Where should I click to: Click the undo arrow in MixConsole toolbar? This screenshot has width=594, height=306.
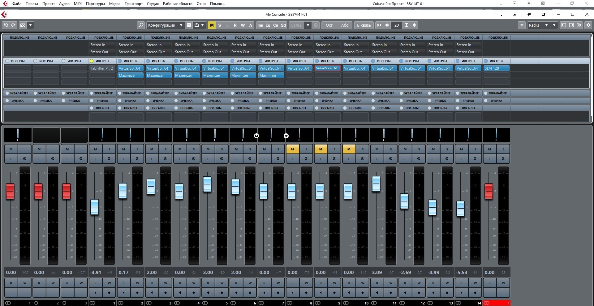(x=6, y=25)
